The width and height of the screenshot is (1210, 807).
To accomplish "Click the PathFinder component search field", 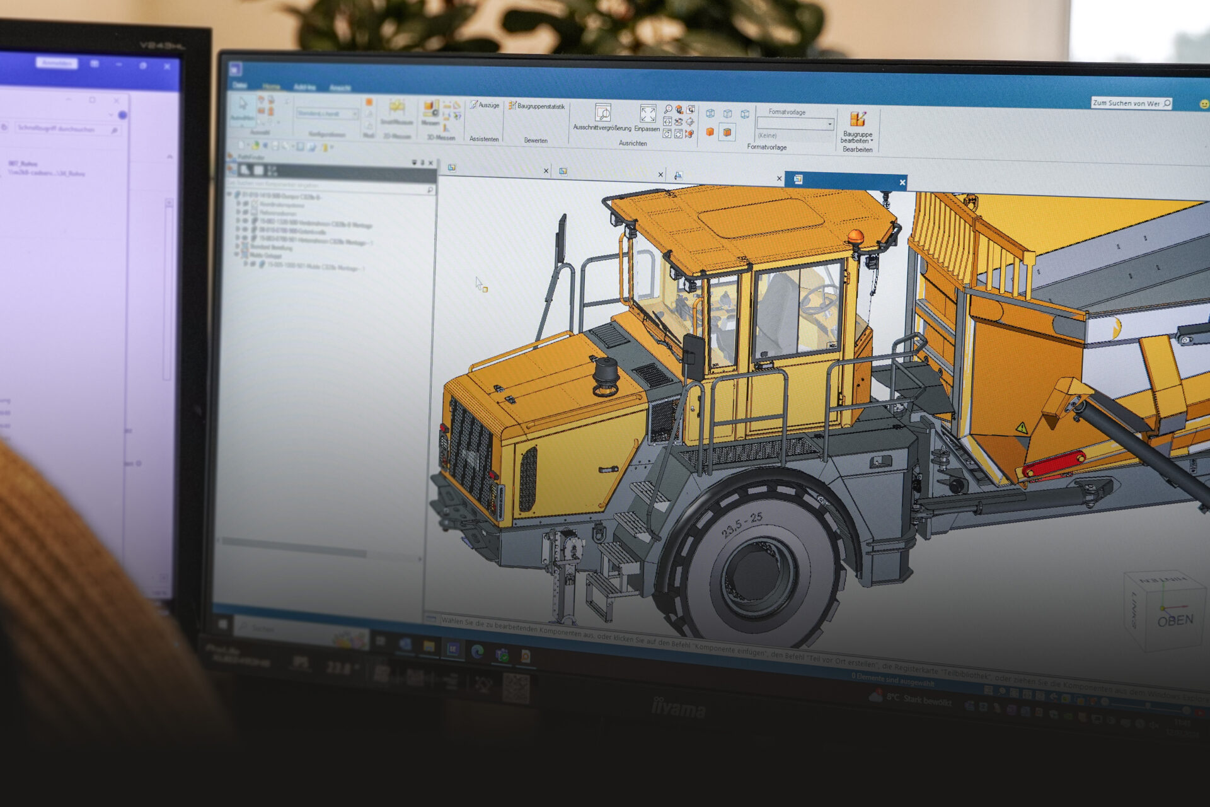I will tap(331, 187).
